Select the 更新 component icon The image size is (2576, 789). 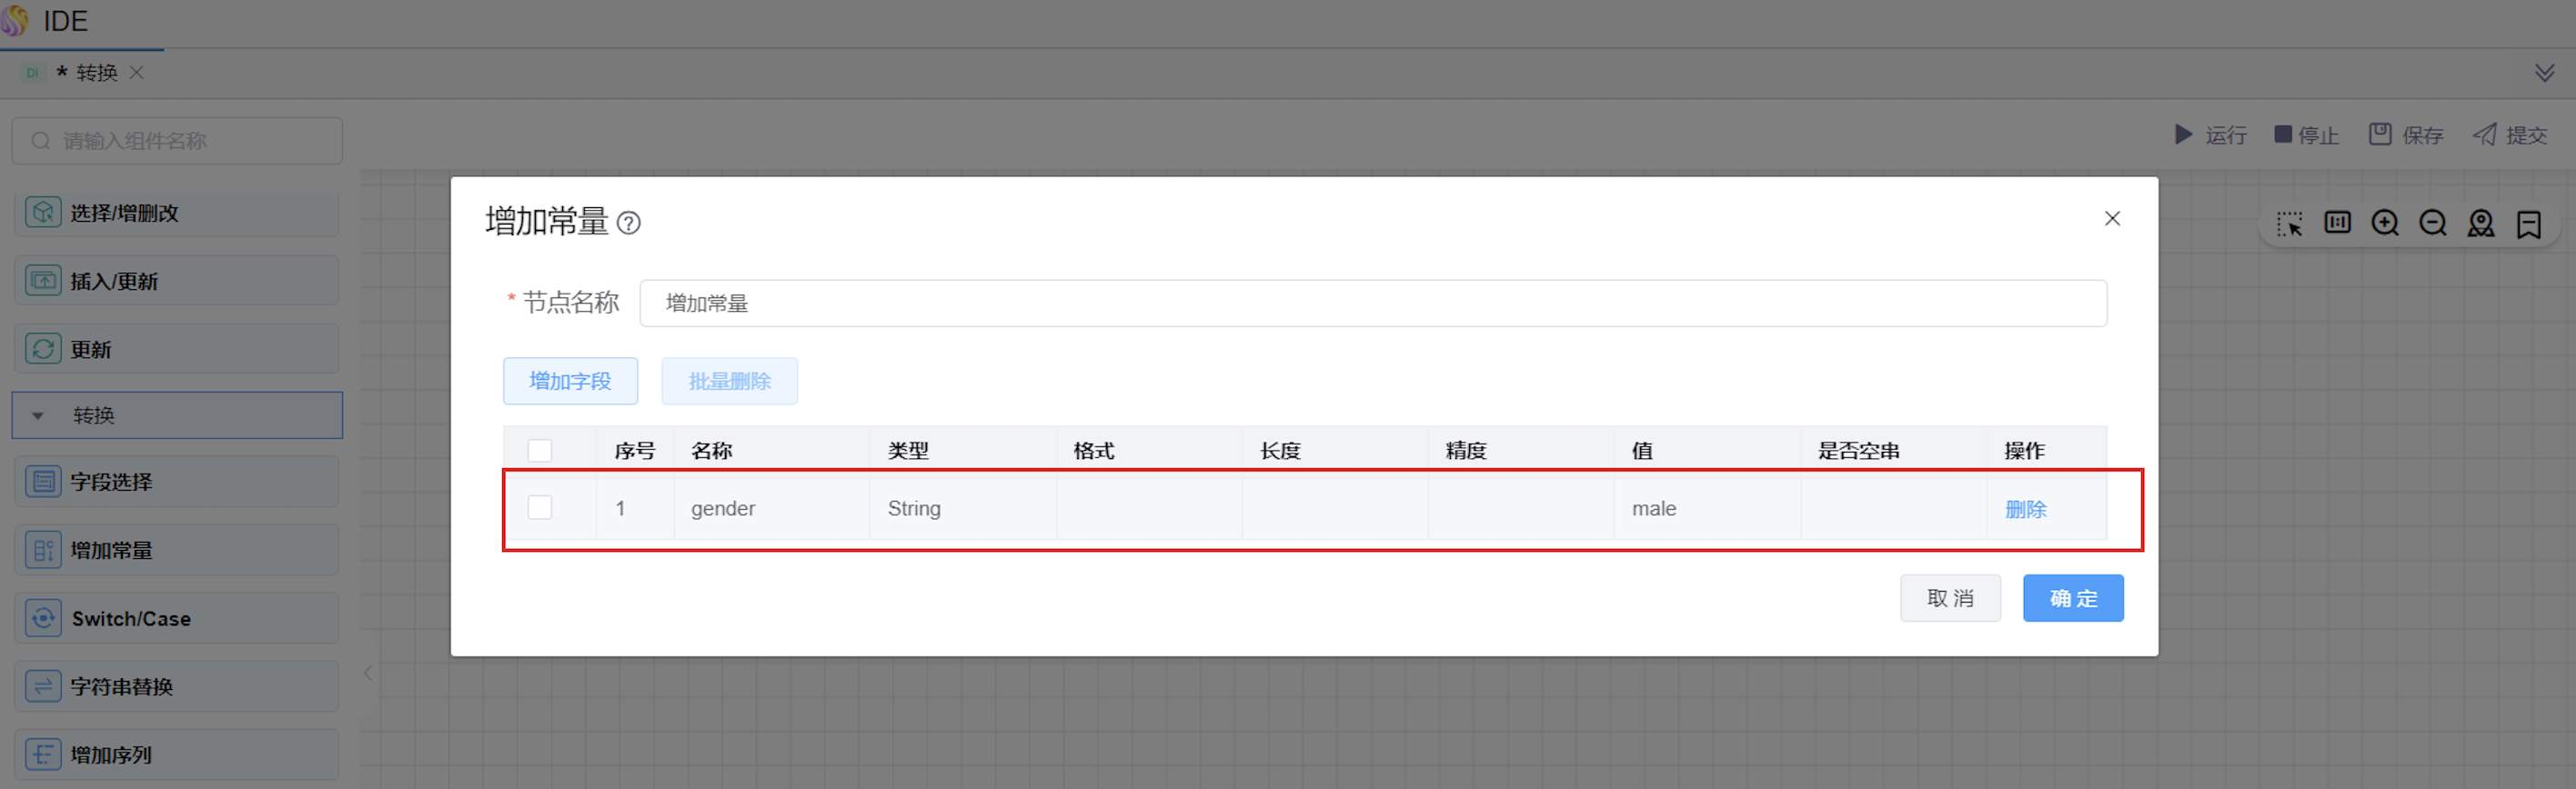43,348
